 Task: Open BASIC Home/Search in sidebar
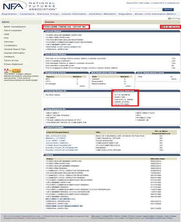[15, 27]
